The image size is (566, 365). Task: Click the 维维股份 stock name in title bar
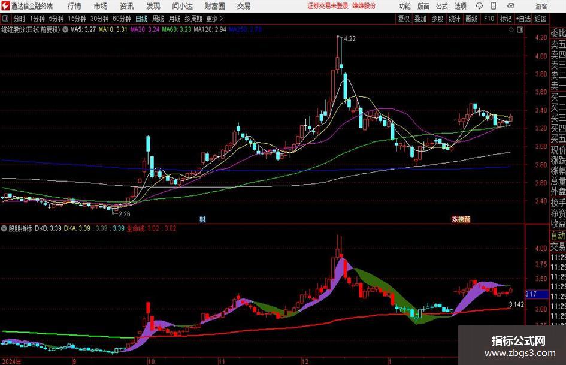(x=364, y=6)
